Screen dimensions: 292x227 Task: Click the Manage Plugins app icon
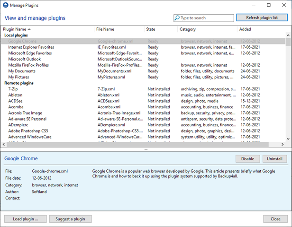coord(6,5)
